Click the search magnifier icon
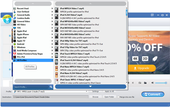Viewport: 170px width, 107px height. pyautogui.click(x=51, y=87)
